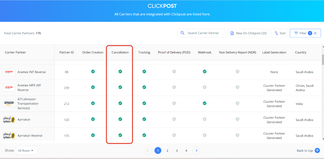The image size is (324, 159).
Task: Click the Aramex MPS INT Reverse logo
Action: (x=9, y=88)
